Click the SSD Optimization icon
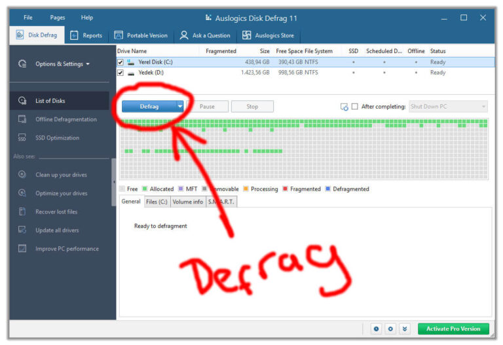Image resolution: width=503 pixels, height=345 pixels. pyautogui.click(x=22, y=137)
